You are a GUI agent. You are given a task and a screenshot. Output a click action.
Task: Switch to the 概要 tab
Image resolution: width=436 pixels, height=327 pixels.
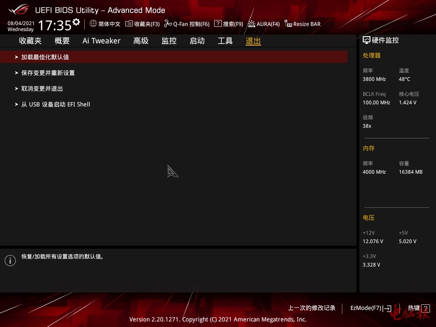[x=62, y=41]
